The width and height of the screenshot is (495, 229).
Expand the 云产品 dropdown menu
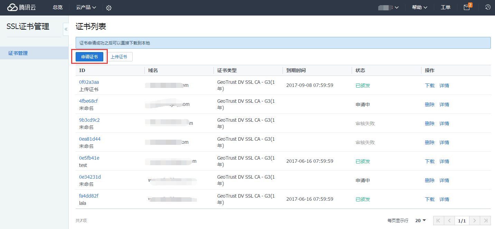click(x=85, y=7)
